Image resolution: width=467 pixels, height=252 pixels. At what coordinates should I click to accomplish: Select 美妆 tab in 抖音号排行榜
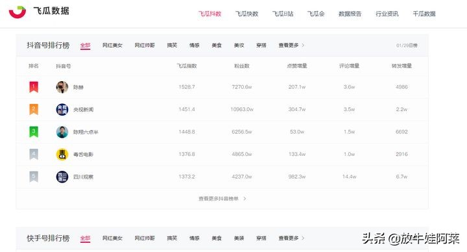239,45
